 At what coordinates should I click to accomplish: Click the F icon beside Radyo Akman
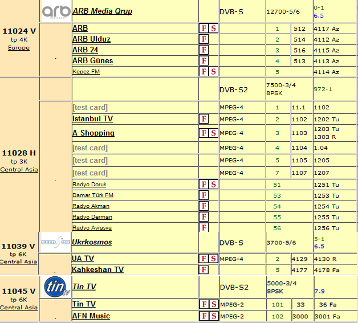[204, 206]
